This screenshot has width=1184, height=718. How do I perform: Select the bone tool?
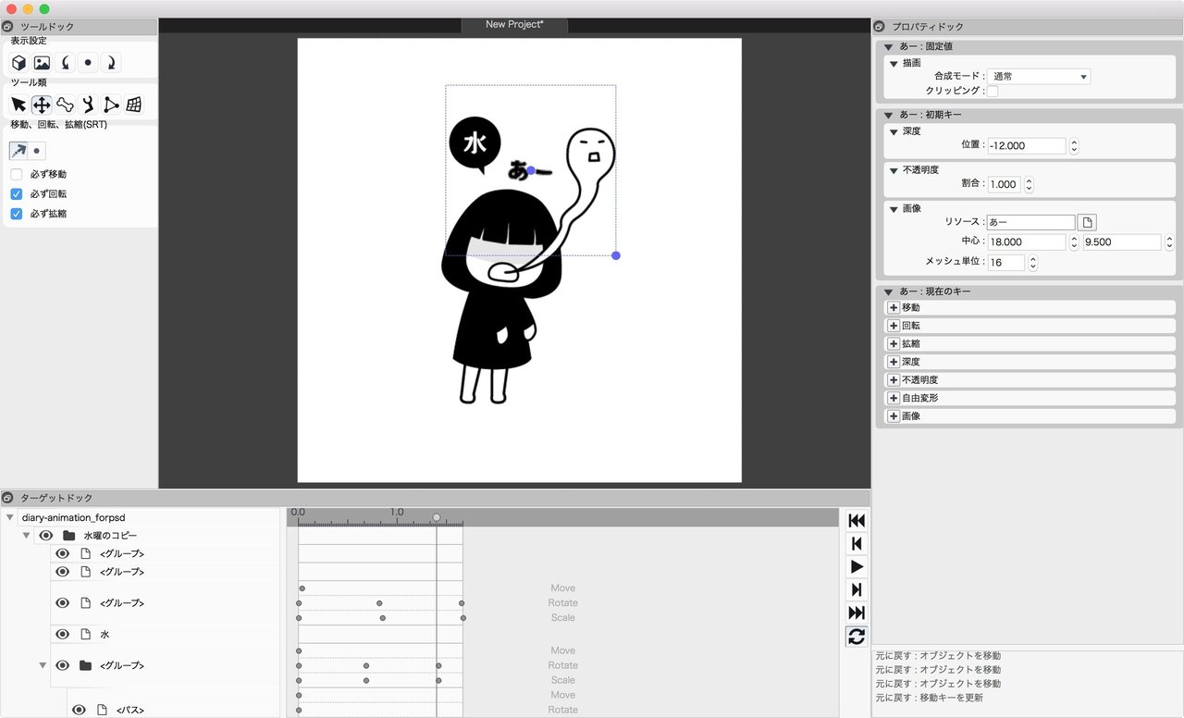(65, 105)
